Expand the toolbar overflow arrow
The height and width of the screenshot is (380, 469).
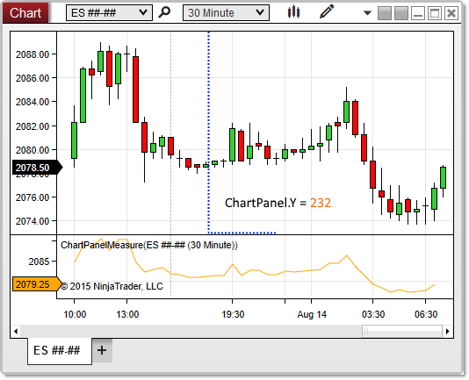[367, 13]
